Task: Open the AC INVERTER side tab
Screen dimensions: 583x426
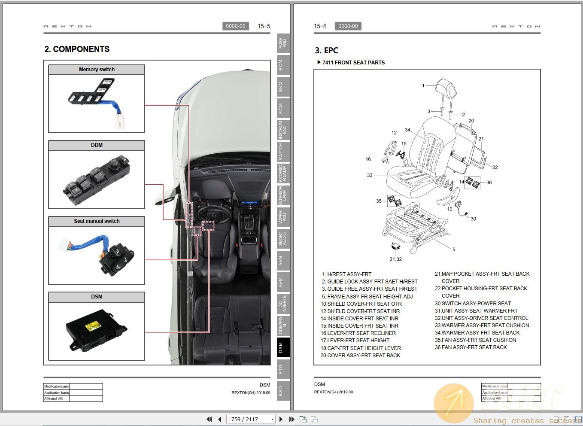Action: click(x=283, y=304)
